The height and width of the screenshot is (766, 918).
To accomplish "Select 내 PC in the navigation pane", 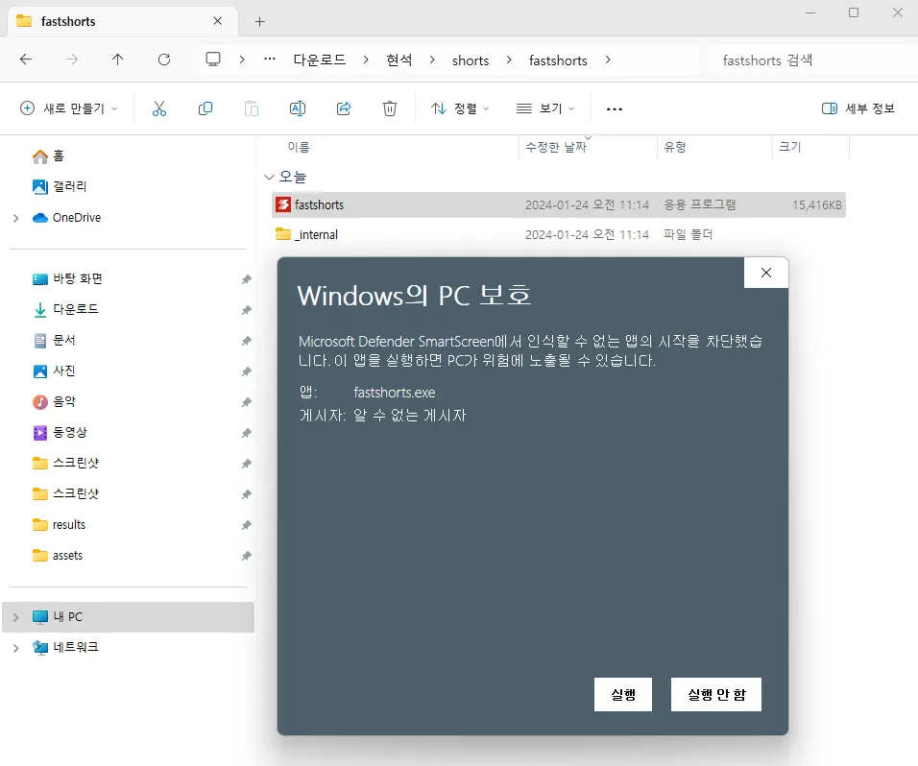I will (x=128, y=617).
